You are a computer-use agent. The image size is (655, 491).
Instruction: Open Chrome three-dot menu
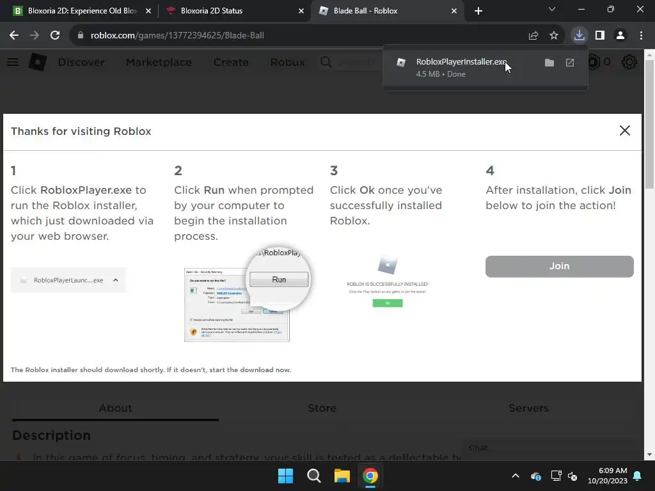pos(641,36)
